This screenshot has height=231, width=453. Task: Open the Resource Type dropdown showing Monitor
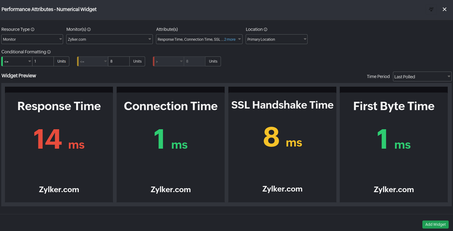pos(32,39)
